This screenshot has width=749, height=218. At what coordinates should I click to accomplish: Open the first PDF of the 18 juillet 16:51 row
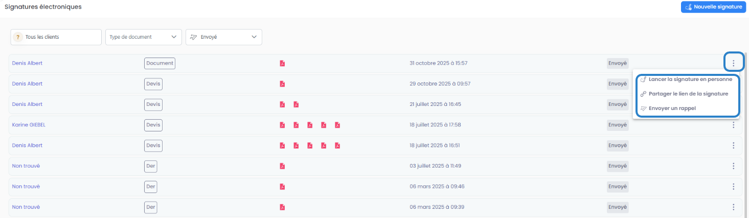[282, 145]
